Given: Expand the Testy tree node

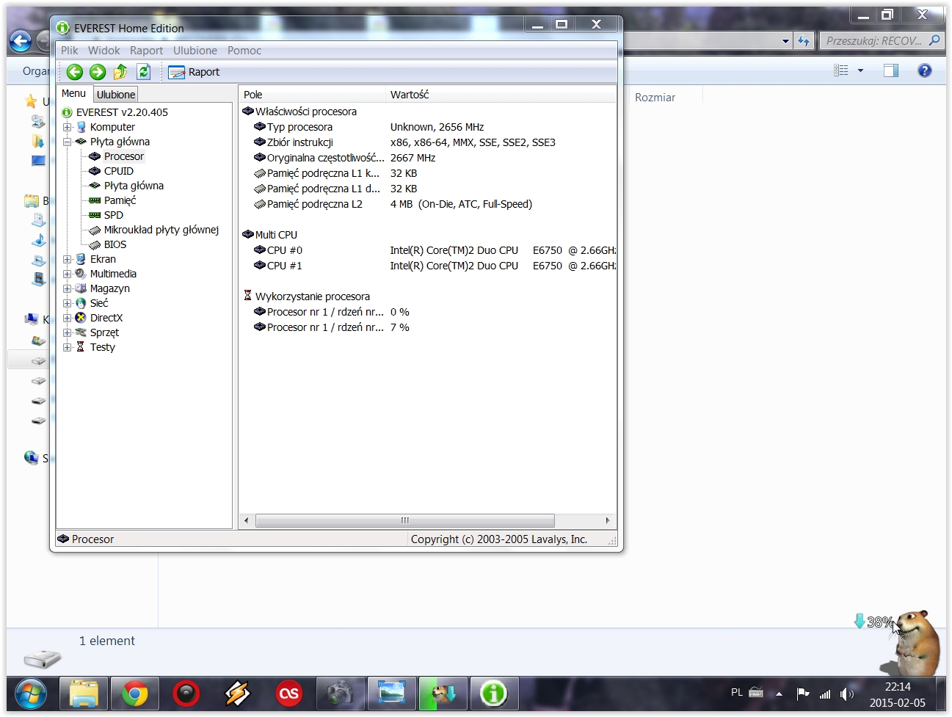Looking at the screenshot, I should point(67,347).
